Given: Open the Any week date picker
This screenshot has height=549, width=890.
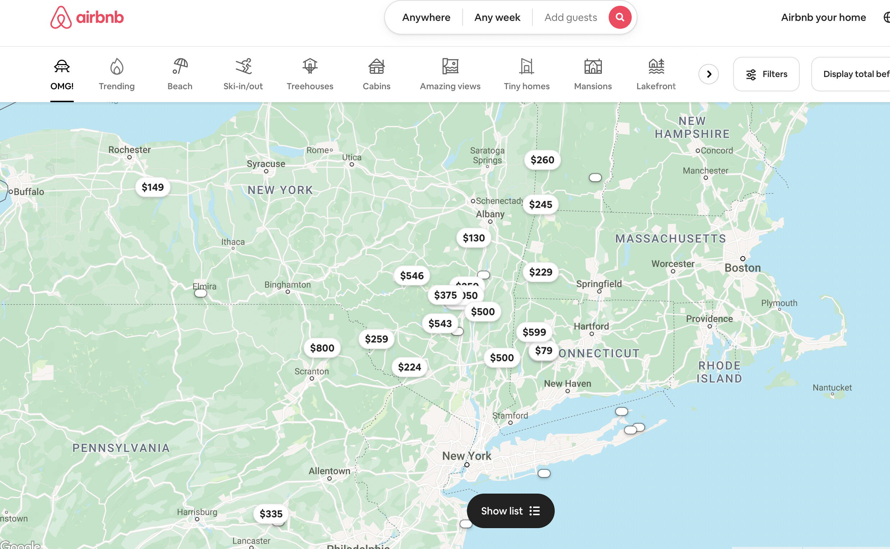Looking at the screenshot, I should [497, 17].
